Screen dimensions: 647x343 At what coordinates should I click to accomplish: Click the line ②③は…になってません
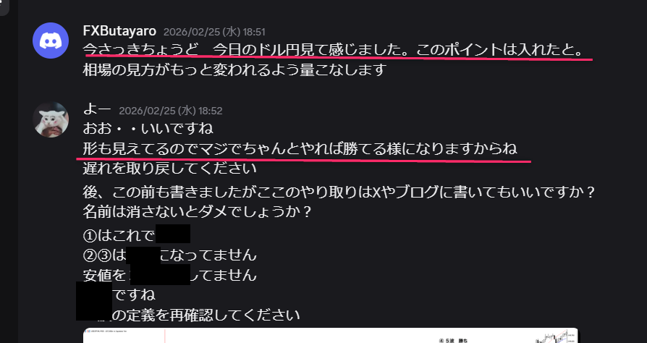tap(169, 255)
